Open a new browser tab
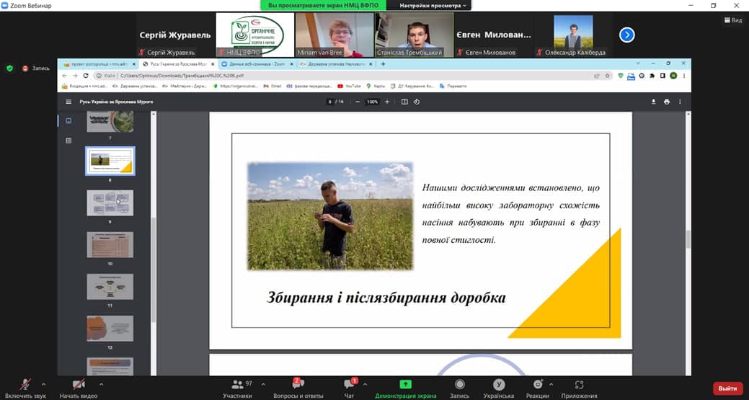 point(383,64)
